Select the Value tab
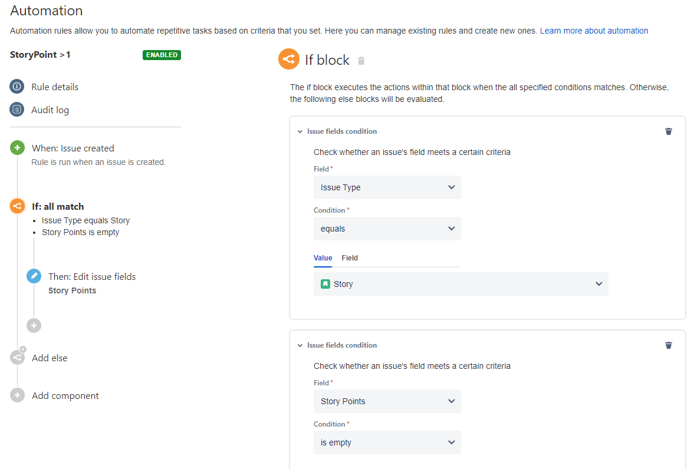Screen dimensions: 691x469 [323, 258]
